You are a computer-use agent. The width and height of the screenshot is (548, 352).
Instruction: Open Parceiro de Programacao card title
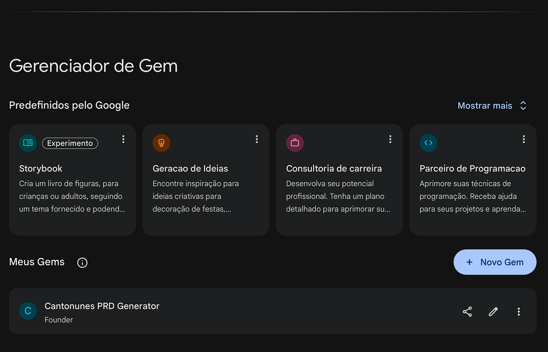472,168
